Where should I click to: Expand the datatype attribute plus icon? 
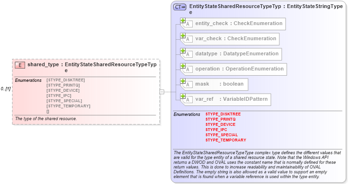click(183, 51)
